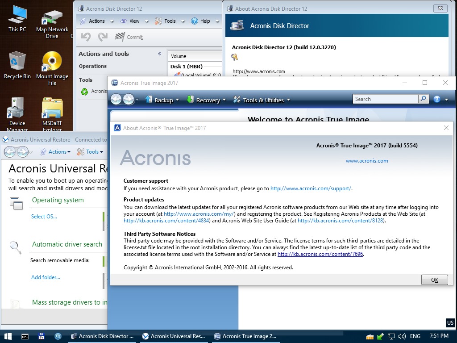The width and height of the screenshot is (457, 343).
Task: Maximize the Acronis True Image 2017 window
Action: [425, 83]
